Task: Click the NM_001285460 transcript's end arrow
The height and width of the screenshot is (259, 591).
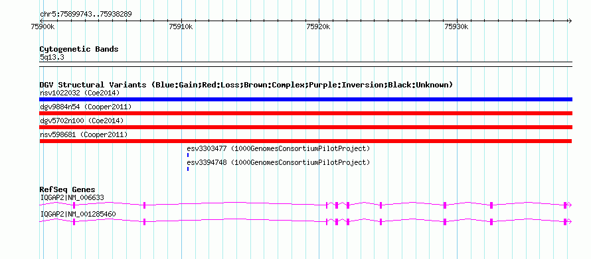Action: point(570,222)
